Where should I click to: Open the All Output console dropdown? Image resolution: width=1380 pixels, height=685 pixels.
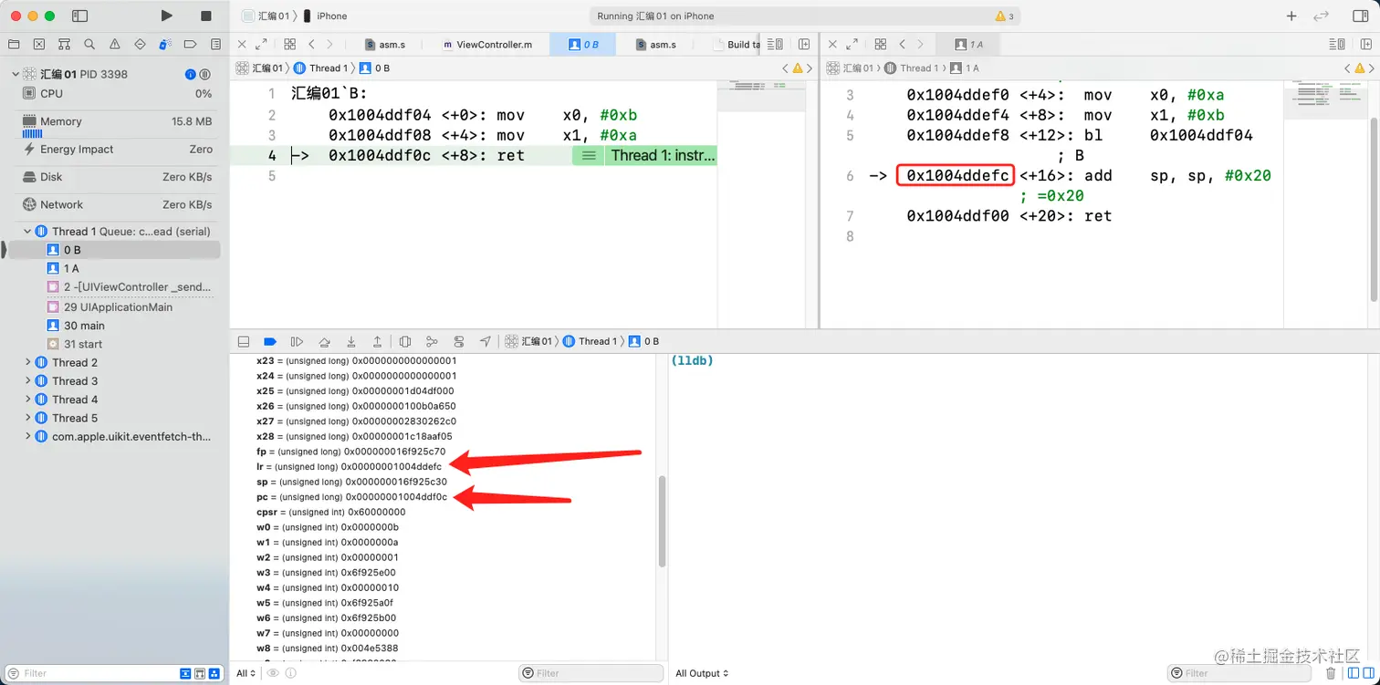(702, 673)
